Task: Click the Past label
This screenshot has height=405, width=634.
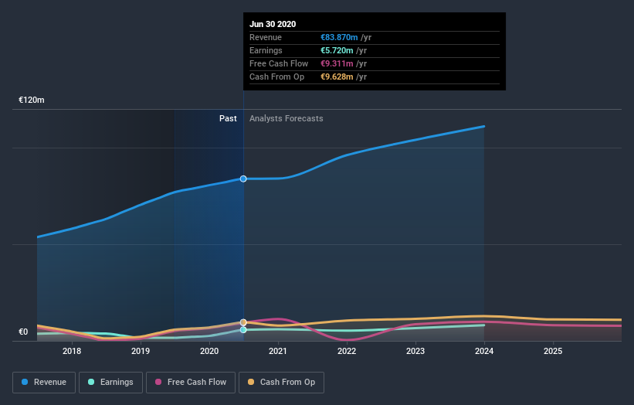Action: 228,118
